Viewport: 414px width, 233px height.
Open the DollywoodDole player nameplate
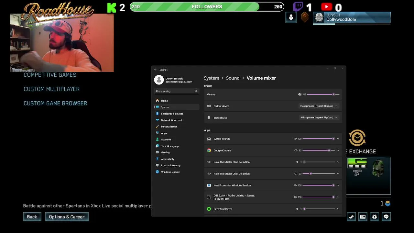(x=352, y=17)
